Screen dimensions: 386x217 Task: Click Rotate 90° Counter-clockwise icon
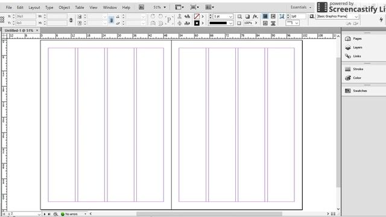pos(161,16)
